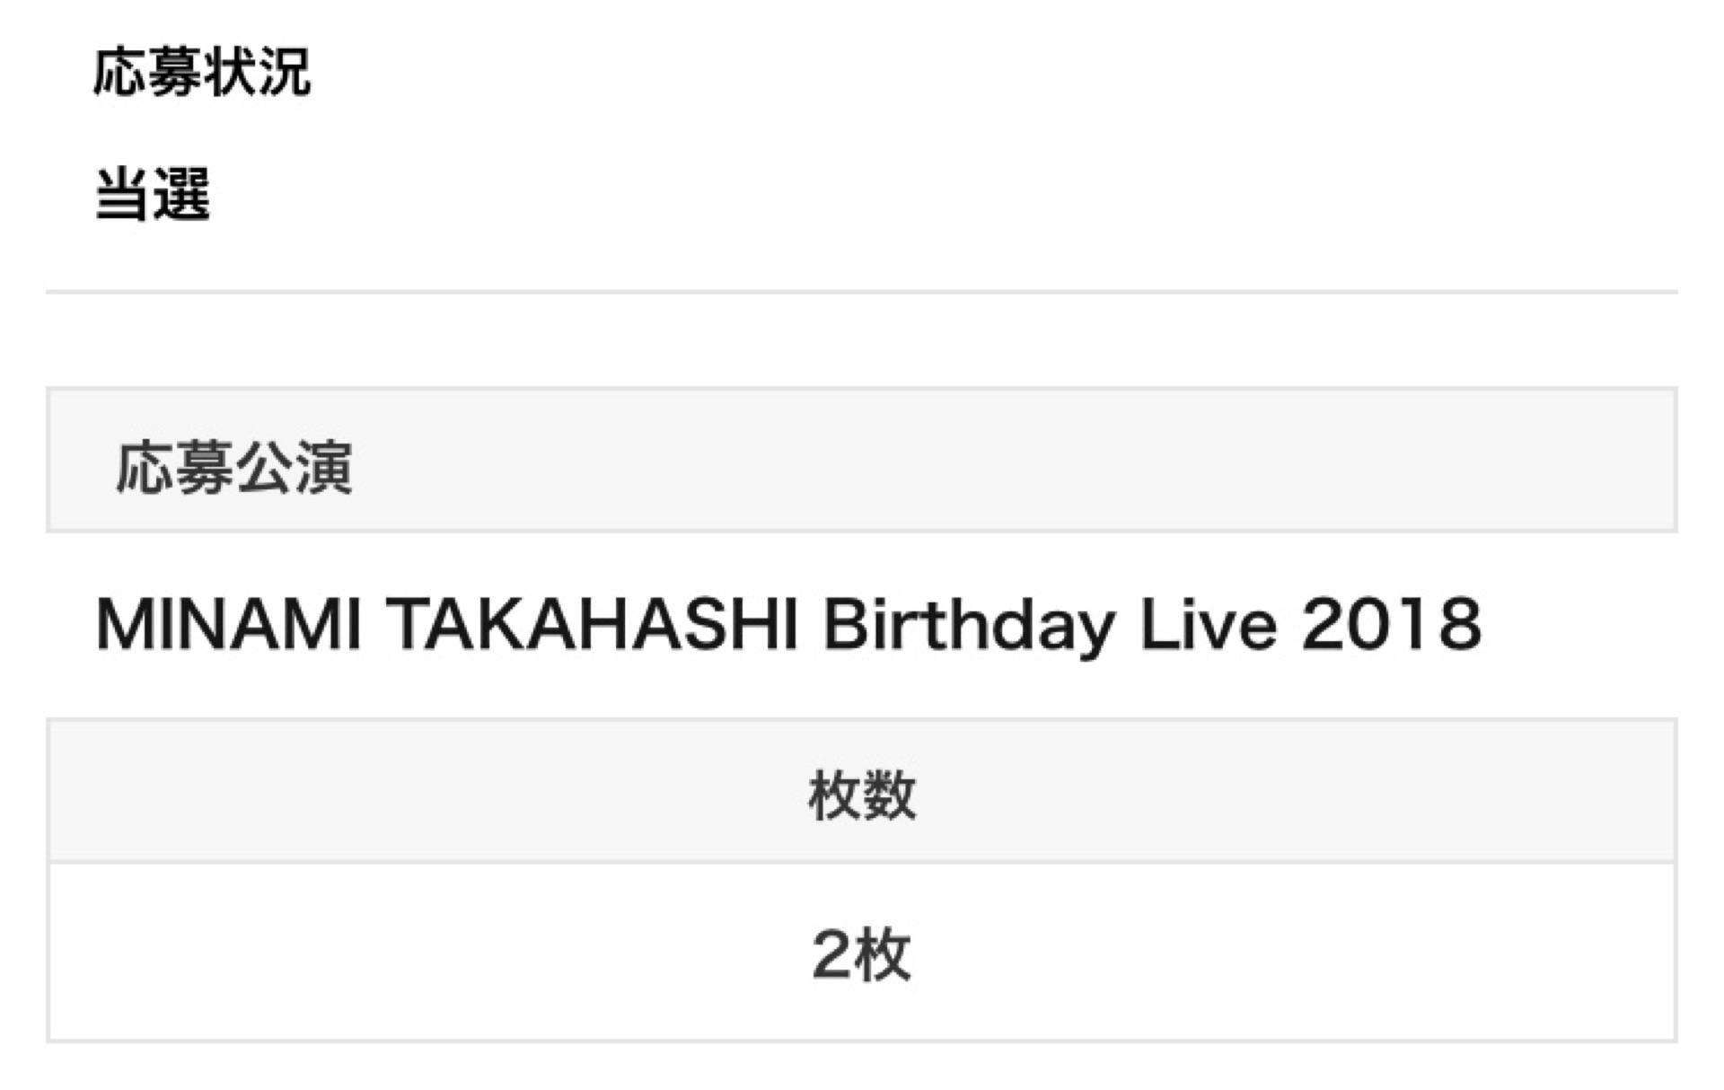Screen dimensions: 1724x1090
Task: Click the 況 character in 応募状況 heading
Action: (x=285, y=72)
